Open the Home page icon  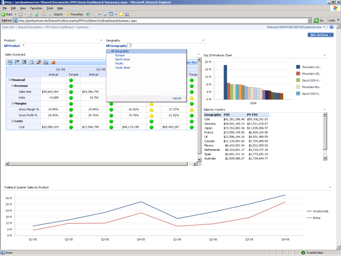pos(43,14)
